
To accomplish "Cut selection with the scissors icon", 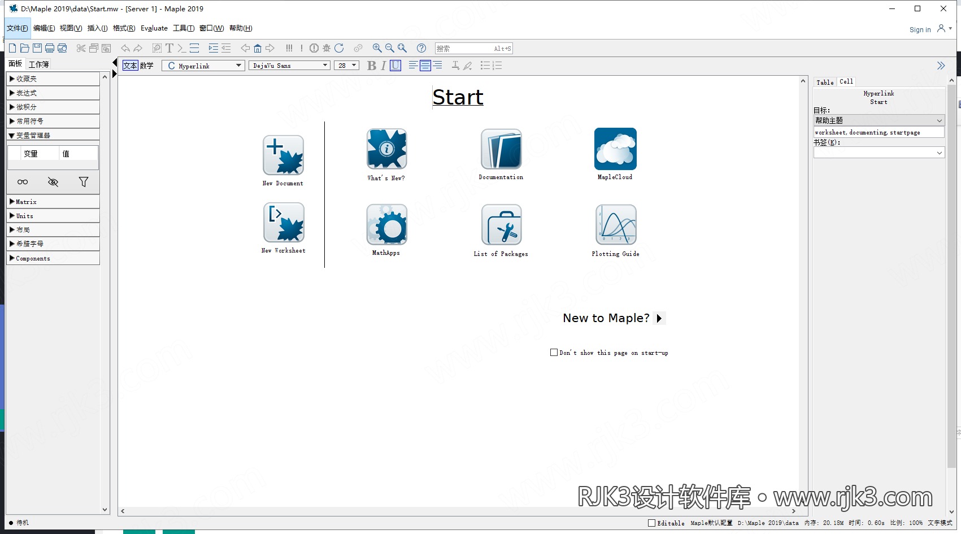I will click(x=81, y=48).
